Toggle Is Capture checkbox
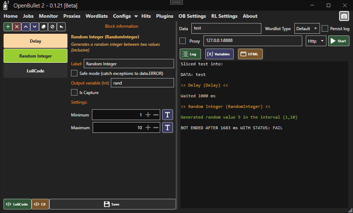 [74, 92]
